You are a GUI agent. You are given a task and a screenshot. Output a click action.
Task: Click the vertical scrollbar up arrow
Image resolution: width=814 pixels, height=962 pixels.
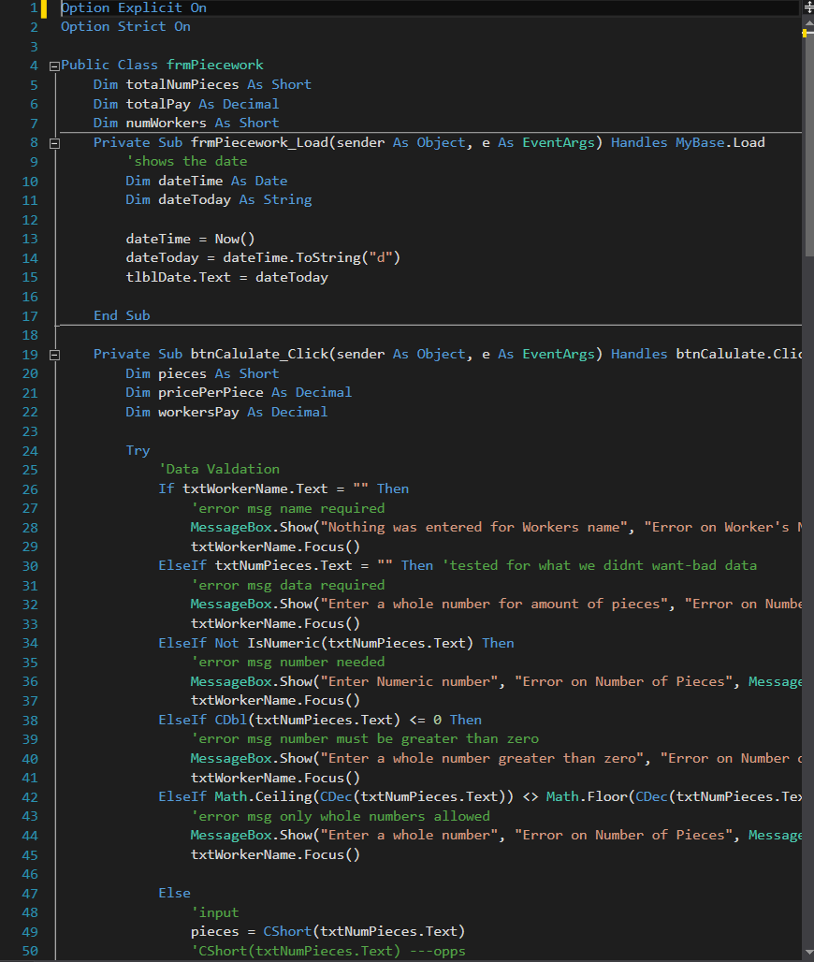(807, 22)
